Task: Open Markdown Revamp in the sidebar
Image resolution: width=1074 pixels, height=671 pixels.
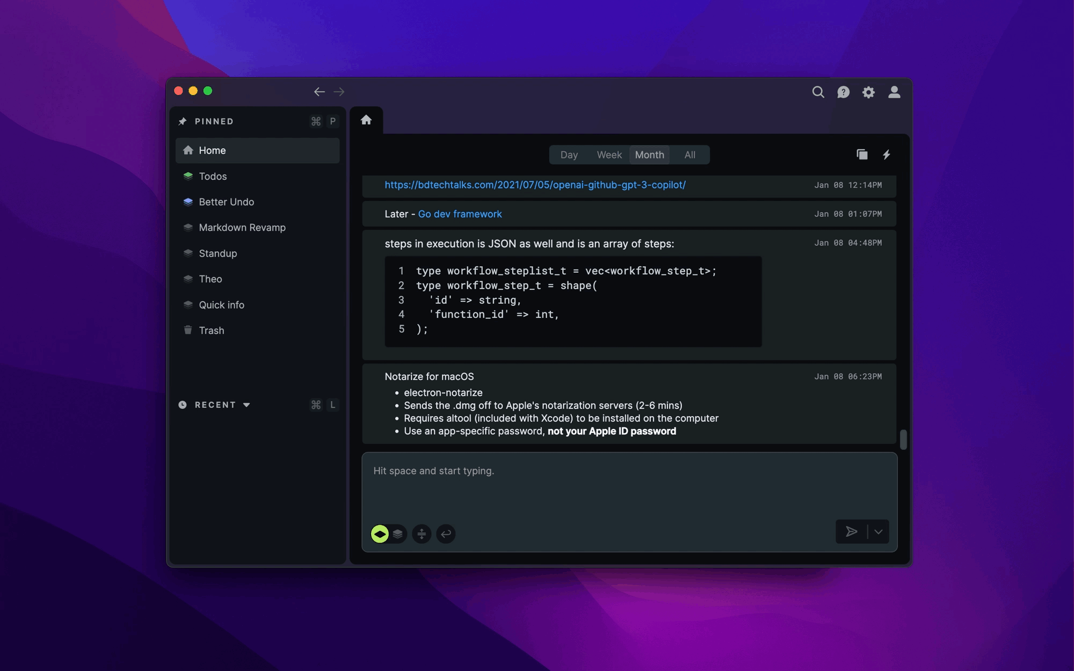Action: pyautogui.click(x=242, y=228)
